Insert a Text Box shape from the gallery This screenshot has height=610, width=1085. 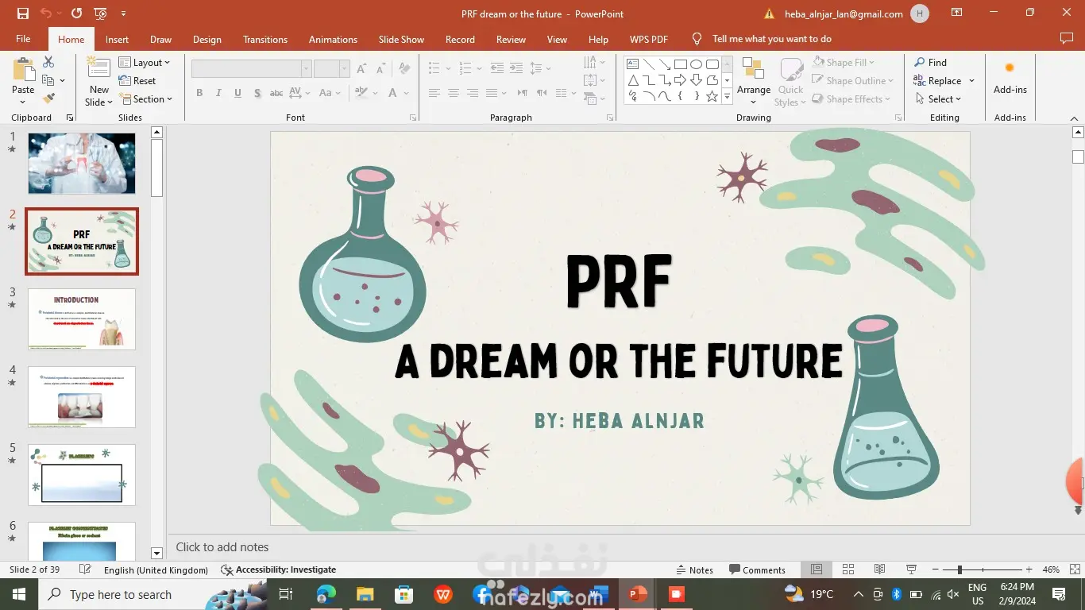tap(633, 64)
